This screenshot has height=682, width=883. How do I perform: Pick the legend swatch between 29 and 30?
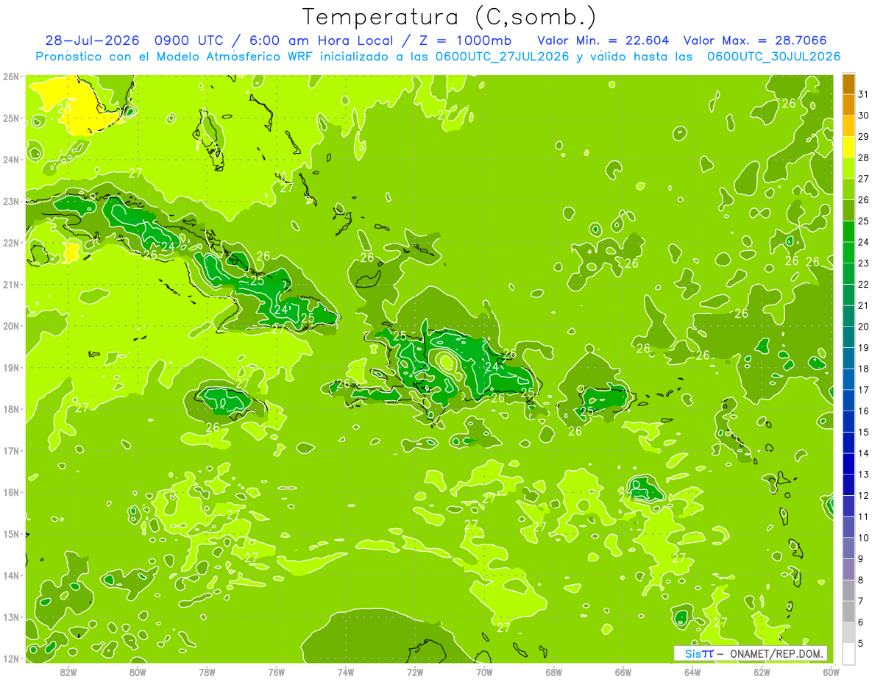coord(848,125)
